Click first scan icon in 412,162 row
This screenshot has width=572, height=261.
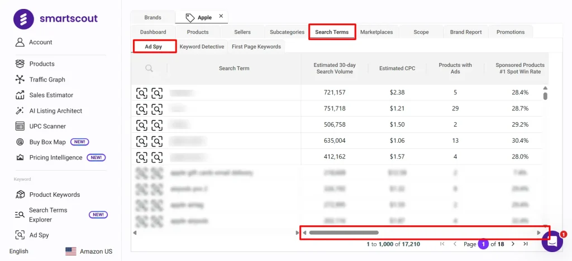point(141,157)
